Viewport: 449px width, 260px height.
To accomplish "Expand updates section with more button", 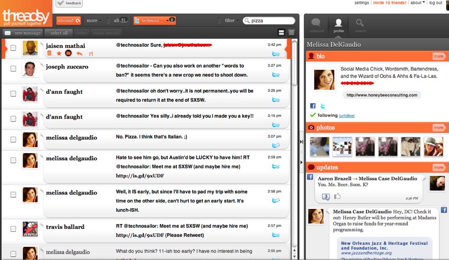I will (x=439, y=167).
